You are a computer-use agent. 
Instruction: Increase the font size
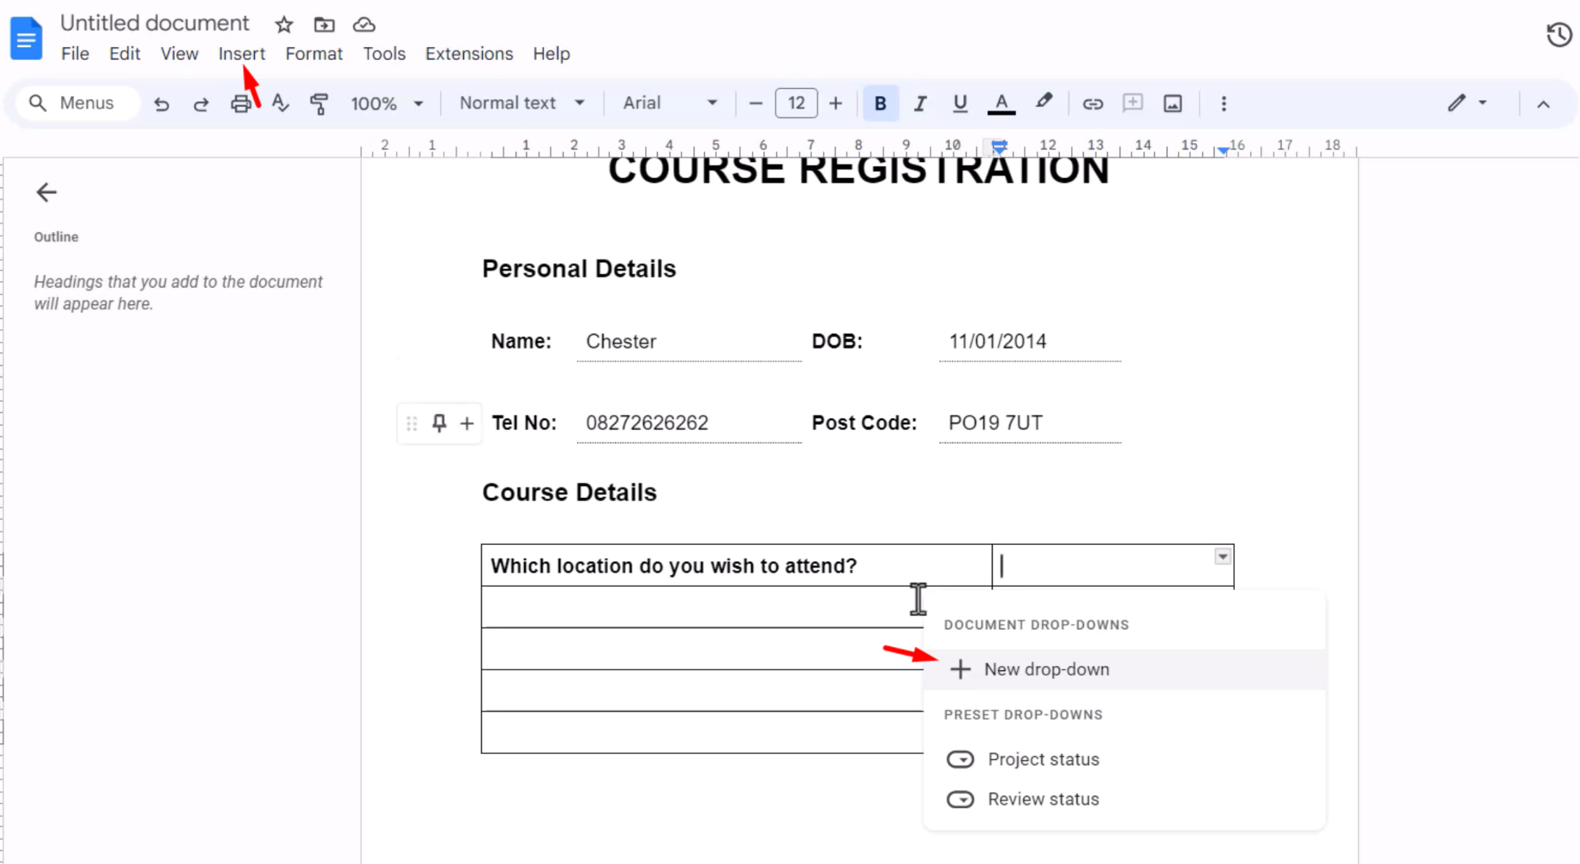836,103
